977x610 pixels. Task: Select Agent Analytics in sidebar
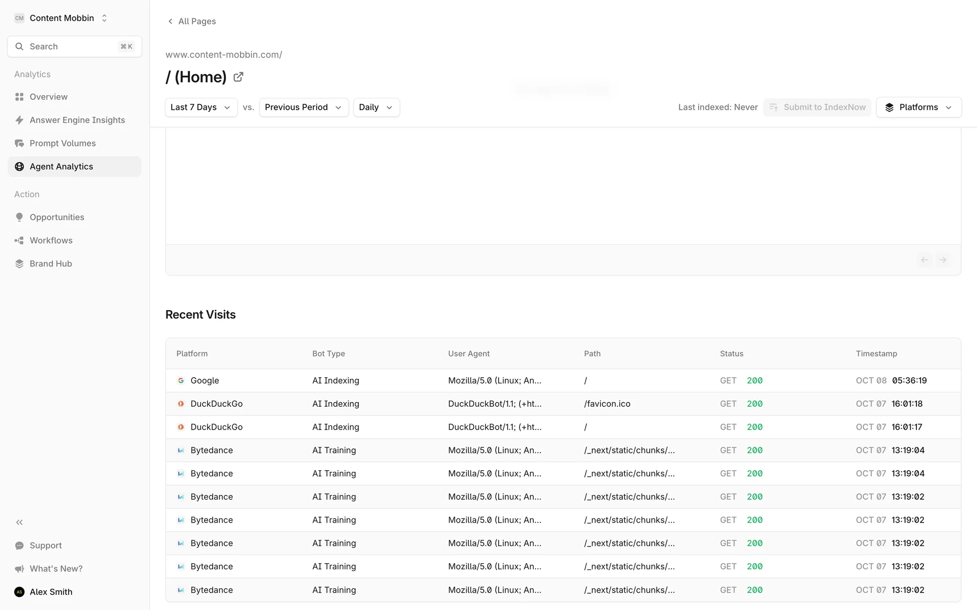click(x=61, y=167)
